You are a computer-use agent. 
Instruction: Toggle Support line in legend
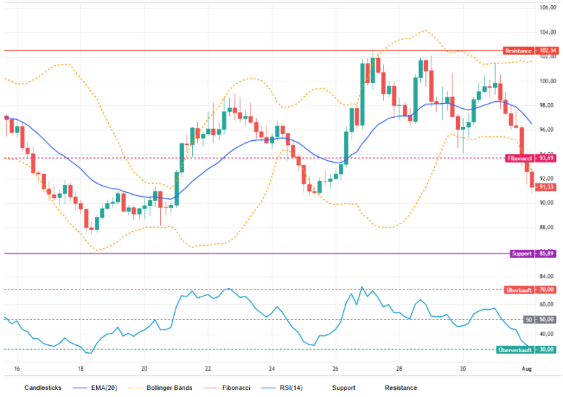[x=343, y=387]
